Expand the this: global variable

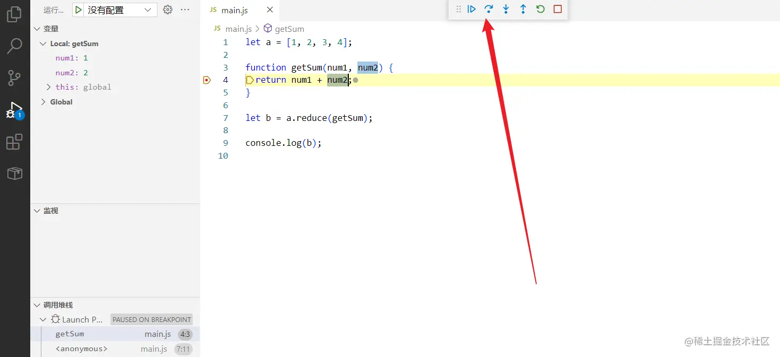coord(49,87)
